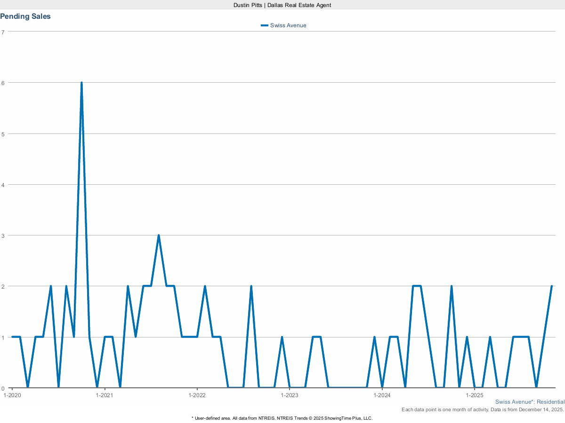Click the NTREIS Trends copyright footer text

click(x=282, y=418)
